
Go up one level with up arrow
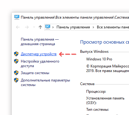pyautogui.click(x=40, y=27)
